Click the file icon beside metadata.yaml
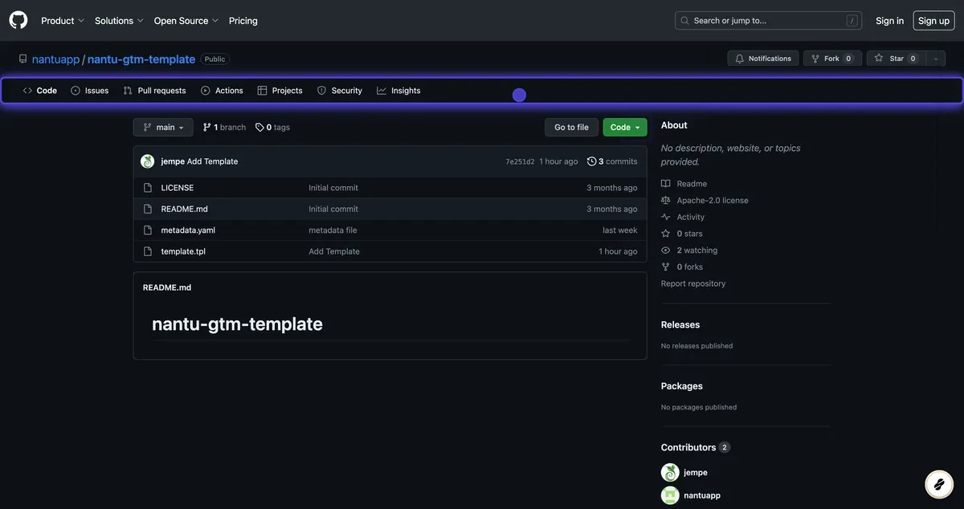 [148, 230]
